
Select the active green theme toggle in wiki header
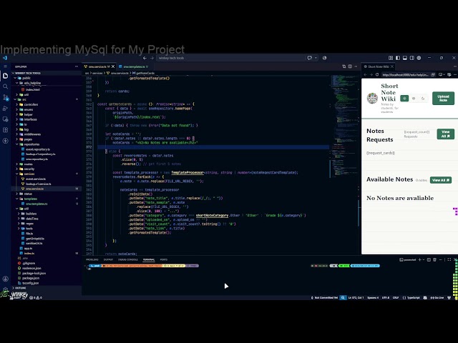(404, 99)
